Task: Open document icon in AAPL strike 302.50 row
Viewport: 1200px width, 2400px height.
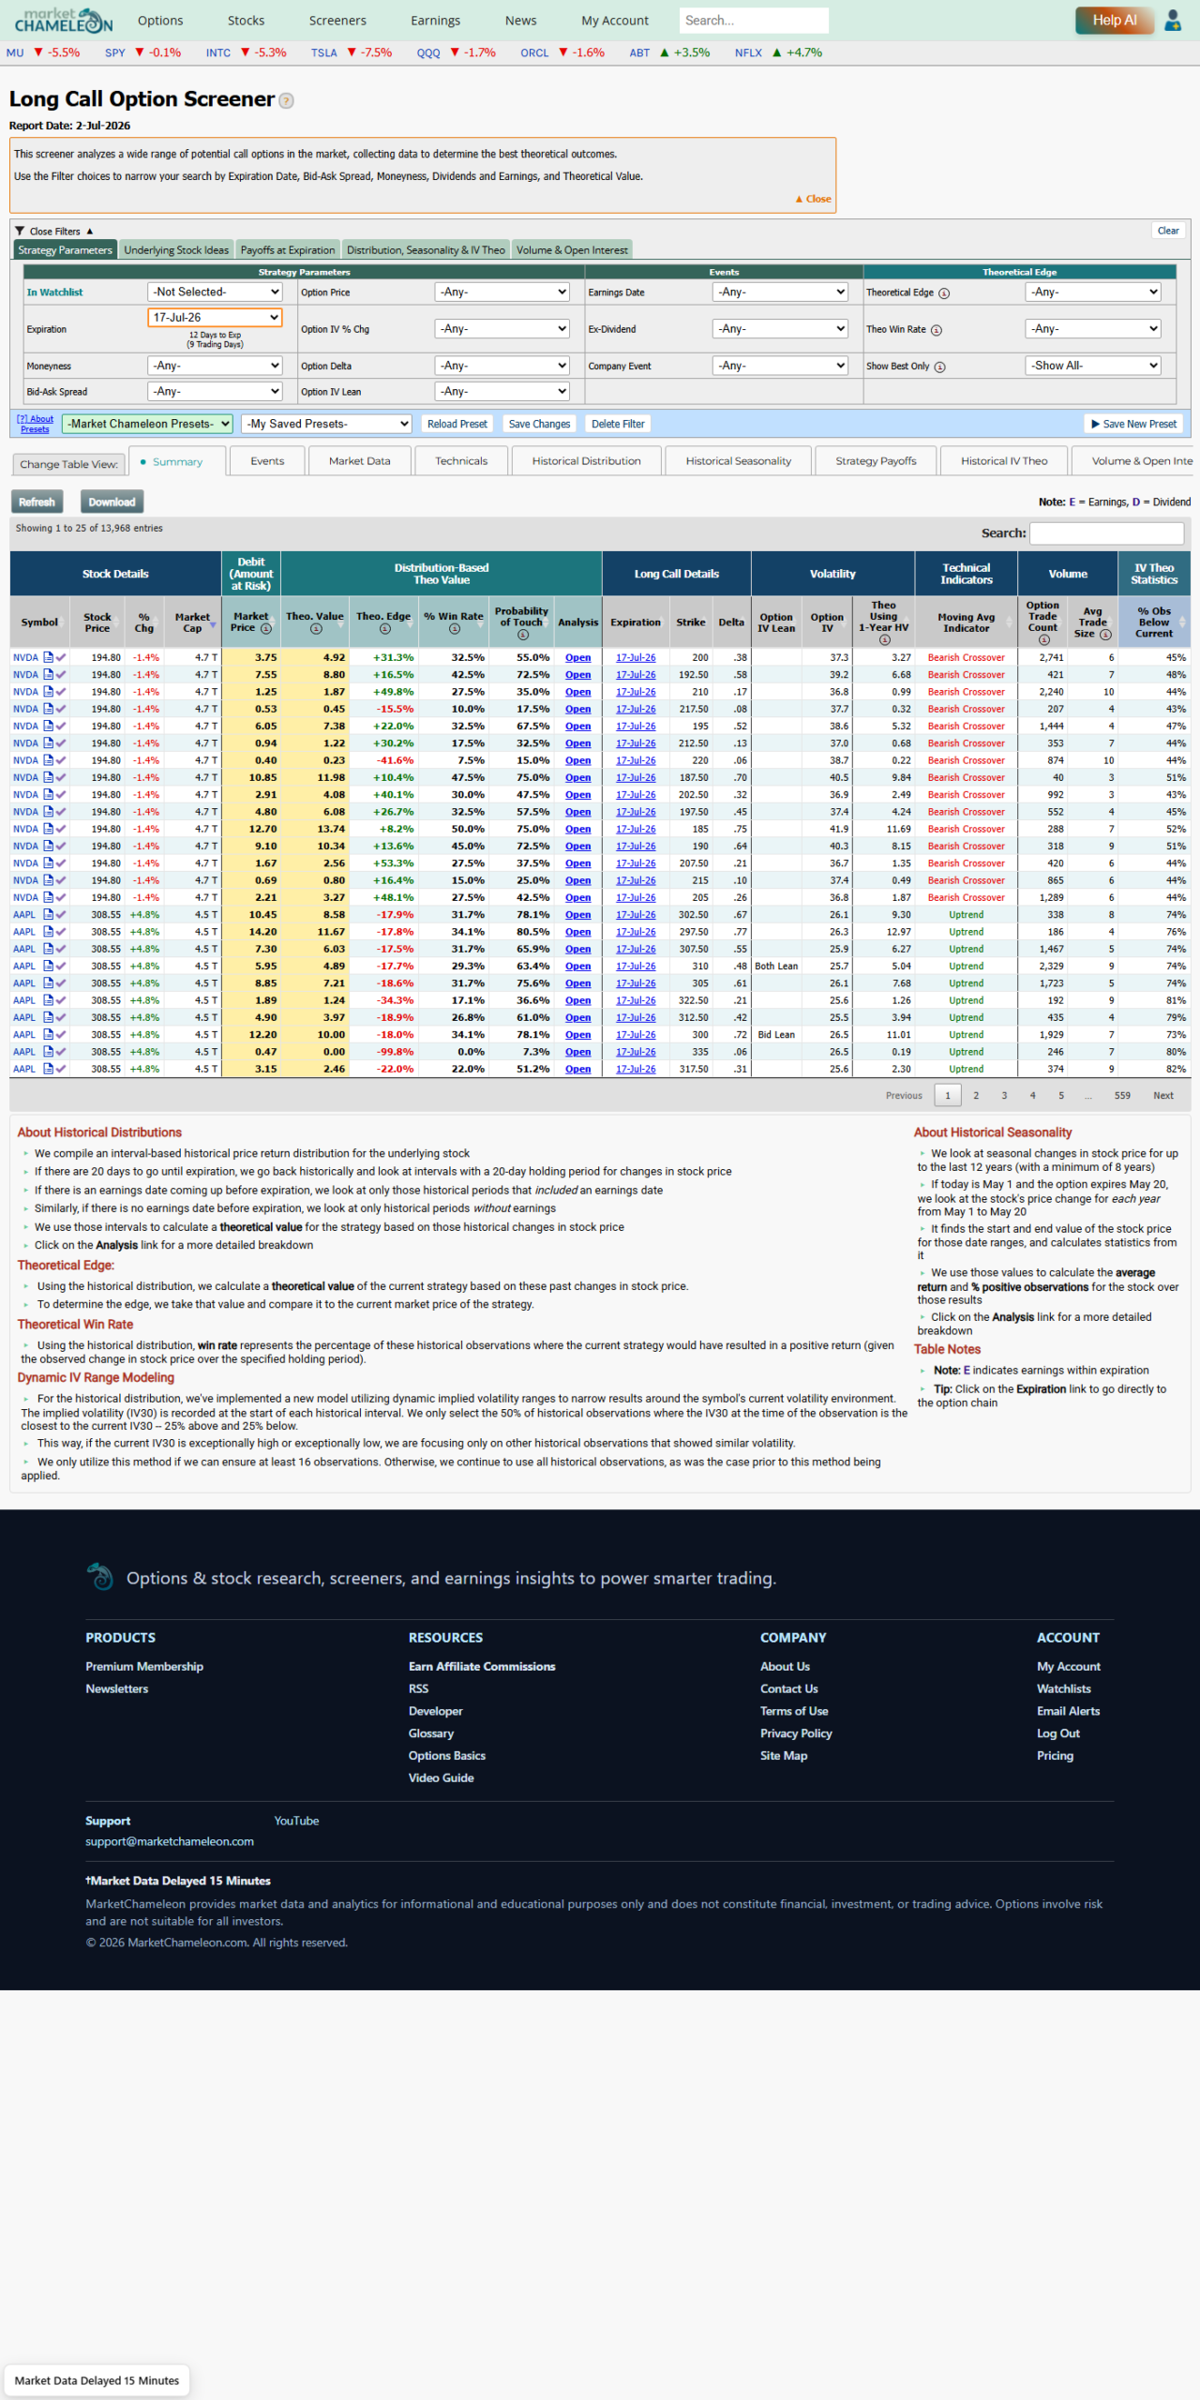Action: (x=48, y=915)
